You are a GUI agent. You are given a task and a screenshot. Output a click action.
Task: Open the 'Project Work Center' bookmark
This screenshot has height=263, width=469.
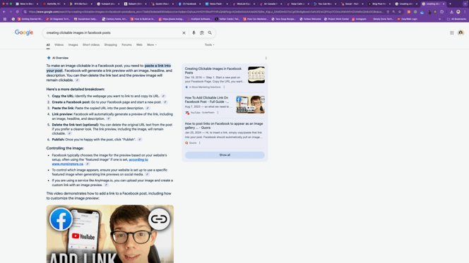[x=336, y=19]
